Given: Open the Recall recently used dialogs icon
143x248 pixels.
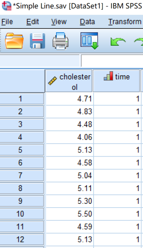Looking at the screenshot, I should click(89, 41).
